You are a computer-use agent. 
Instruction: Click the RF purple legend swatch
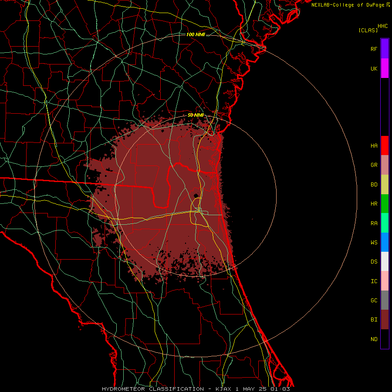coord(385,49)
